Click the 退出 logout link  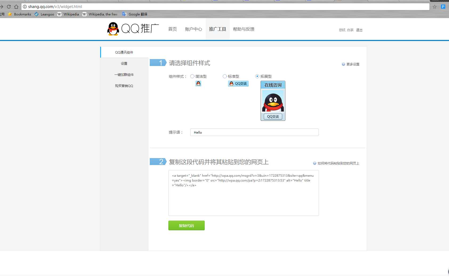(359, 30)
